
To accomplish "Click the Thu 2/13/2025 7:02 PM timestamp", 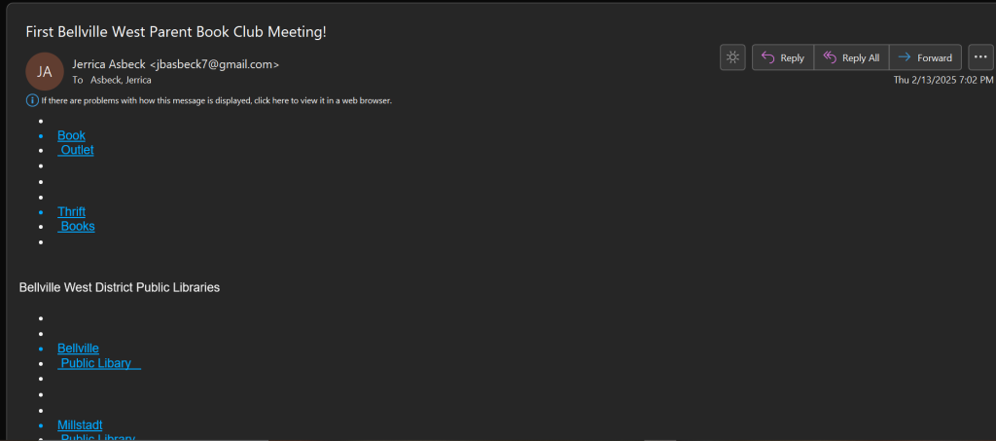I will pos(943,80).
